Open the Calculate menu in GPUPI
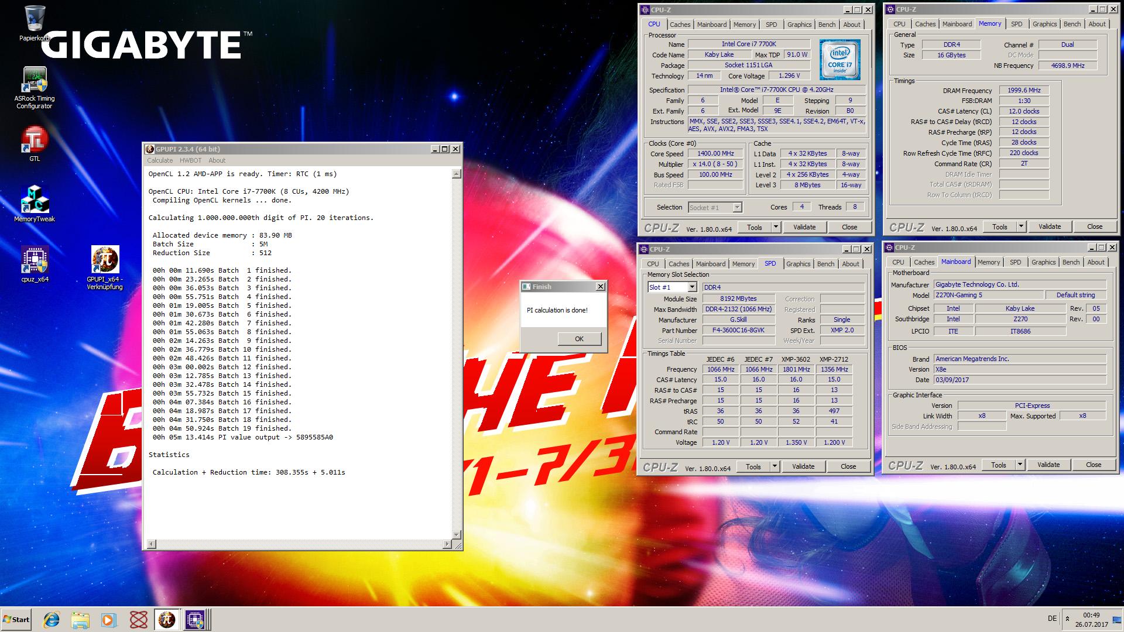 pyautogui.click(x=160, y=160)
